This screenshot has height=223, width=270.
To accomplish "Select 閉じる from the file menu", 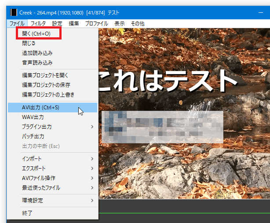I will pyautogui.click(x=52, y=43).
